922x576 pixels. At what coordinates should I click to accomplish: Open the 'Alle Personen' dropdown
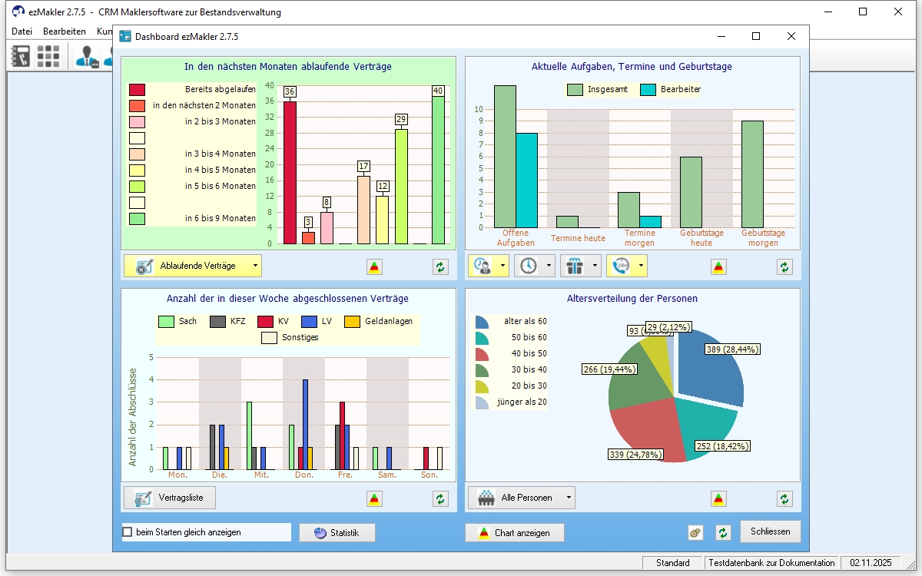[x=521, y=498]
